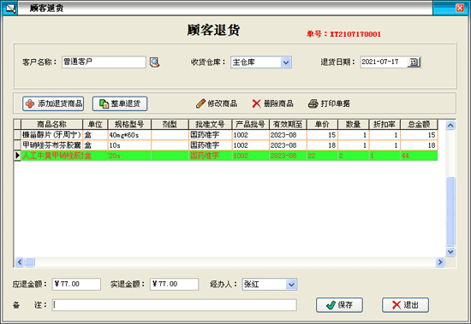Image resolution: width=471 pixels, height=324 pixels.
Task: Click the table's scroll right arrow
Action: click(x=440, y=262)
